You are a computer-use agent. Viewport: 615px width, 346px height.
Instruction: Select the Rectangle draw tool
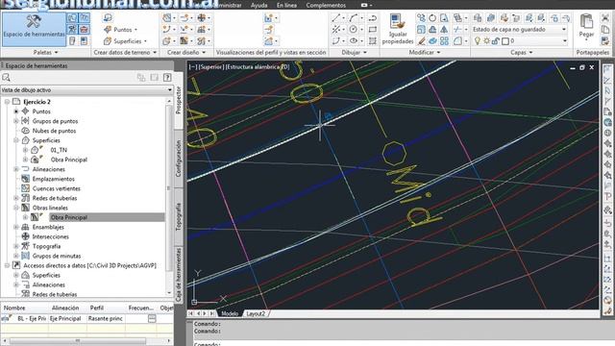[373, 30]
